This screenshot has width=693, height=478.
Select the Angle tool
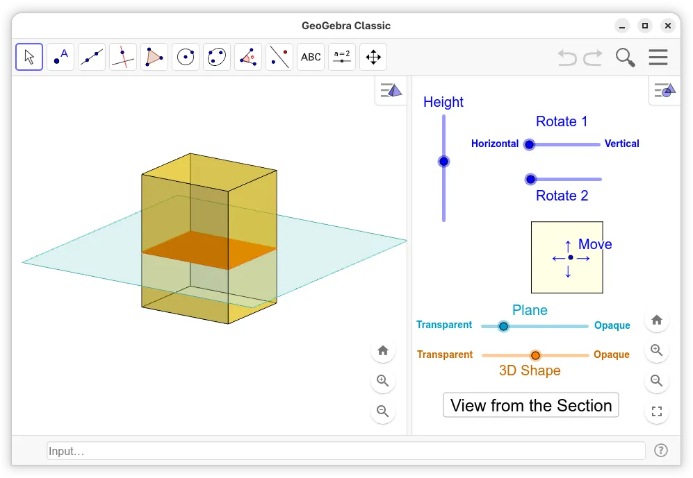pos(248,57)
